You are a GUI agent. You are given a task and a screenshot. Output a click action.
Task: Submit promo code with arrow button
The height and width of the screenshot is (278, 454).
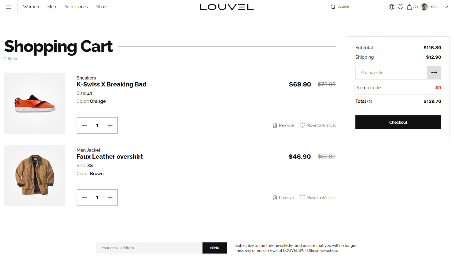434,73
